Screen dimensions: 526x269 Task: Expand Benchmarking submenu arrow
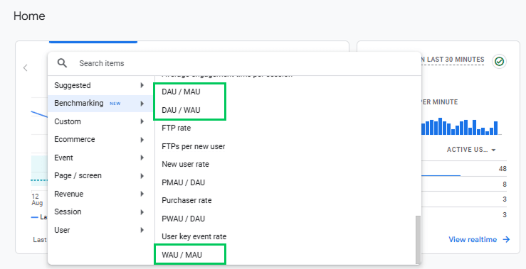coord(142,104)
